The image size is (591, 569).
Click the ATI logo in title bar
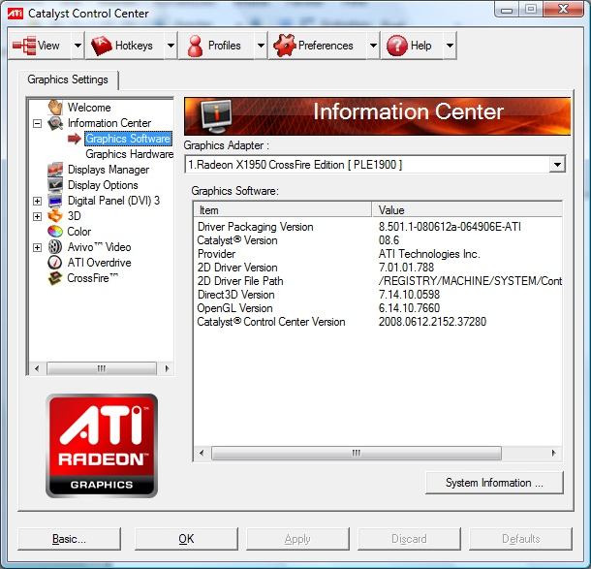pyautogui.click(x=16, y=14)
